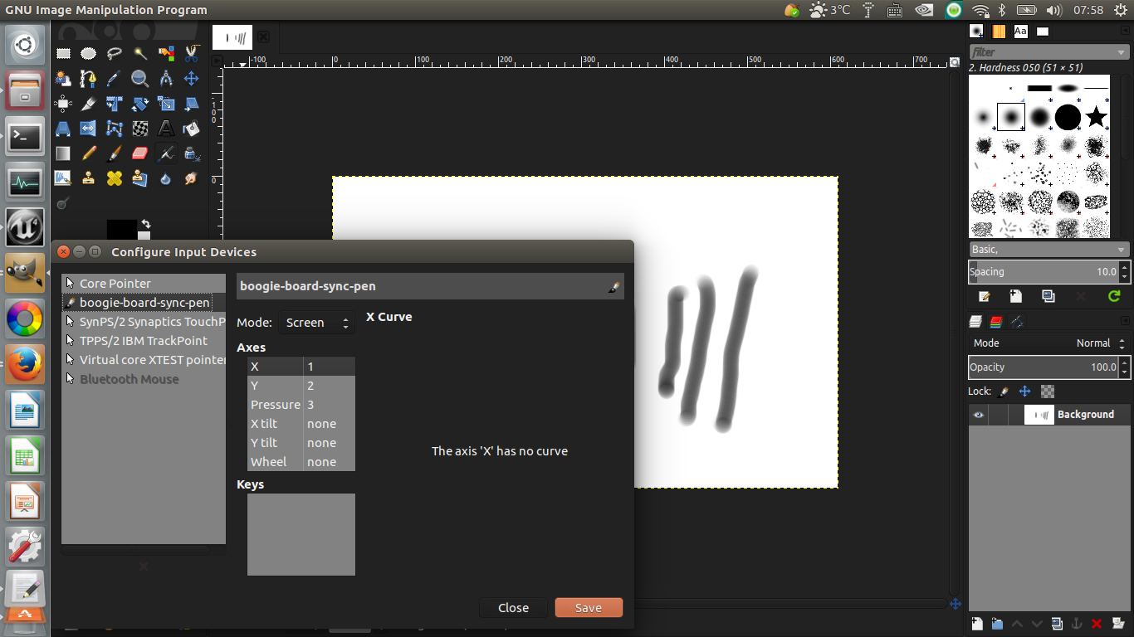Image resolution: width=1134 pixels, height=637 pixels.
Task: Select the Airbrush tool
Action: tap(166, 153)
